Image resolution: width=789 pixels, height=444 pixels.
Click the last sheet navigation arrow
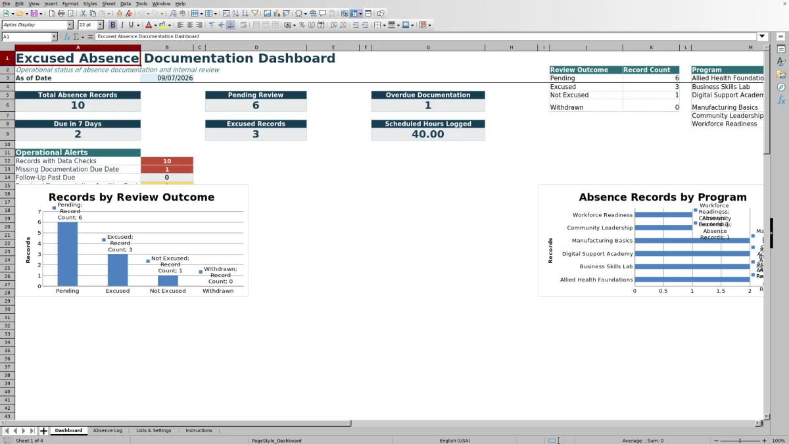coord(32,431)
